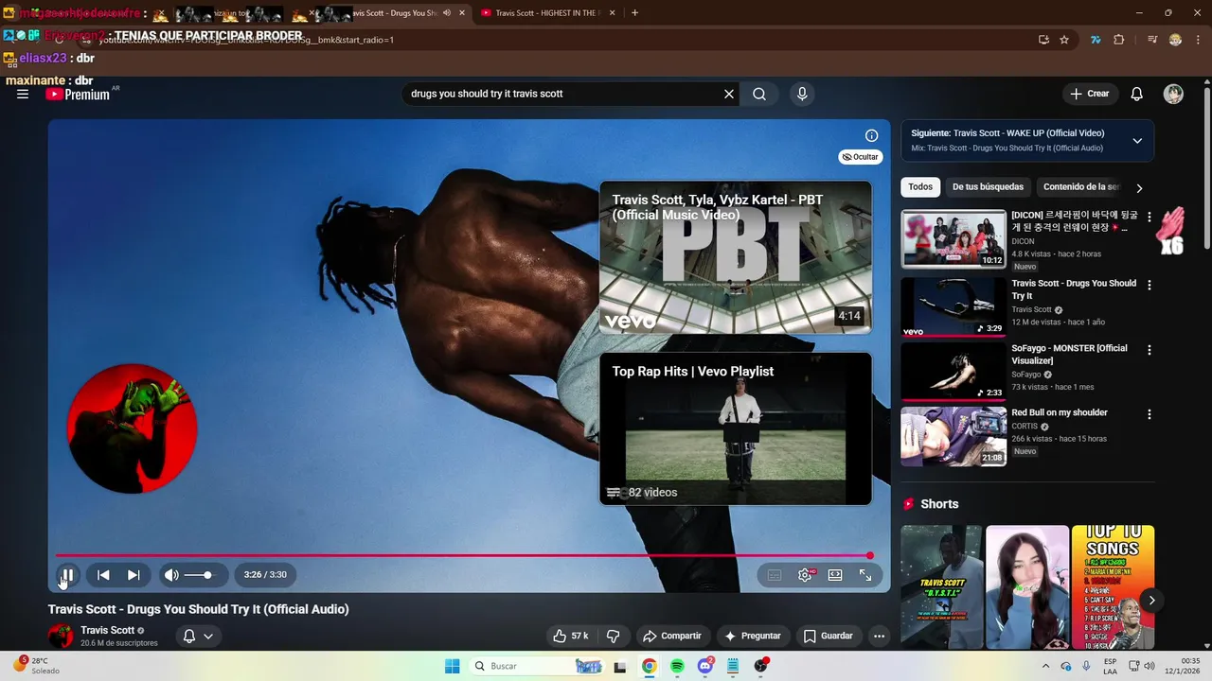1212x681 pixels.
Task: Select the Todos filter chip
Action: [x=920, y=187]
